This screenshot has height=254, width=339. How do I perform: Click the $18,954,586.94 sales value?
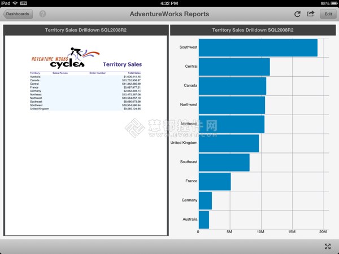(x=132, y=105)
